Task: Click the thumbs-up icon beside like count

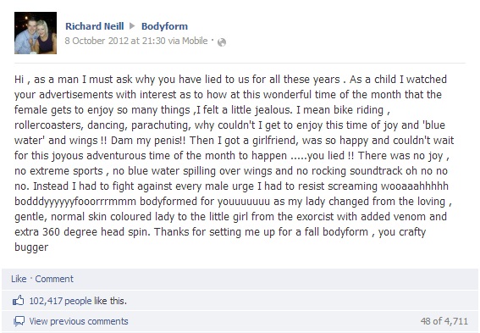Action: 18,301
